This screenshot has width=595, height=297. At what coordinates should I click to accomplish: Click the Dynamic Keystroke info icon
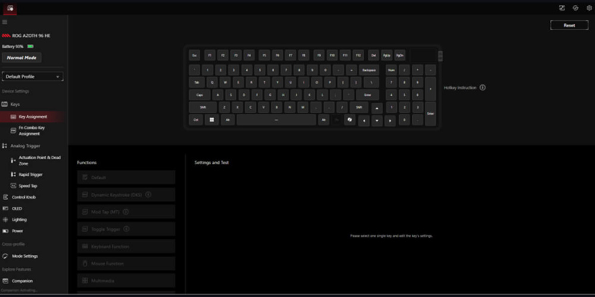[x=148, y=194]
